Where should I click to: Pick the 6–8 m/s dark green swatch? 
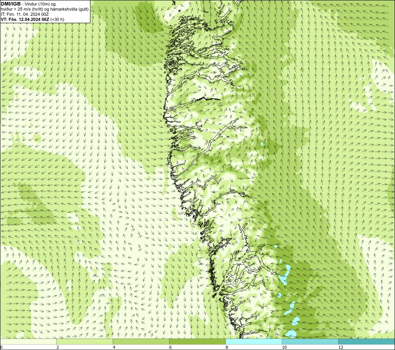pos(197,341)
